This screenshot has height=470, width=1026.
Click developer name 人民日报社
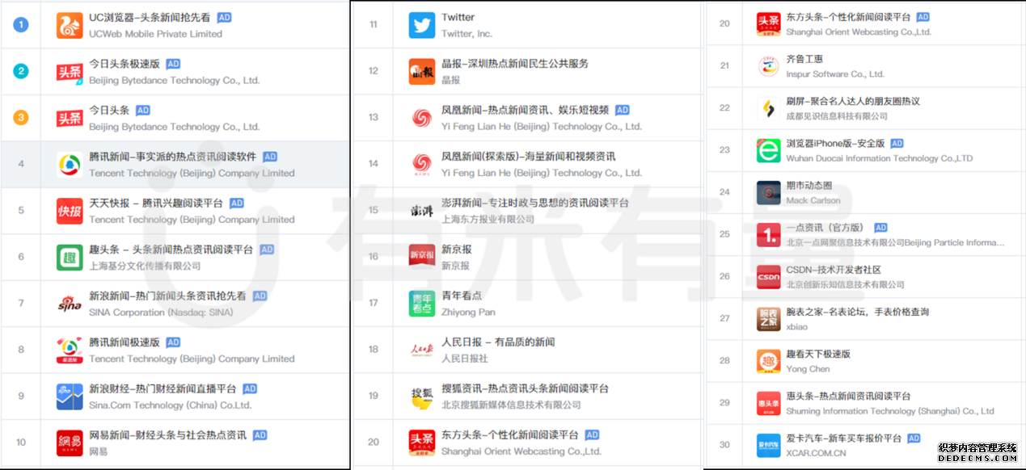point(465,359)
